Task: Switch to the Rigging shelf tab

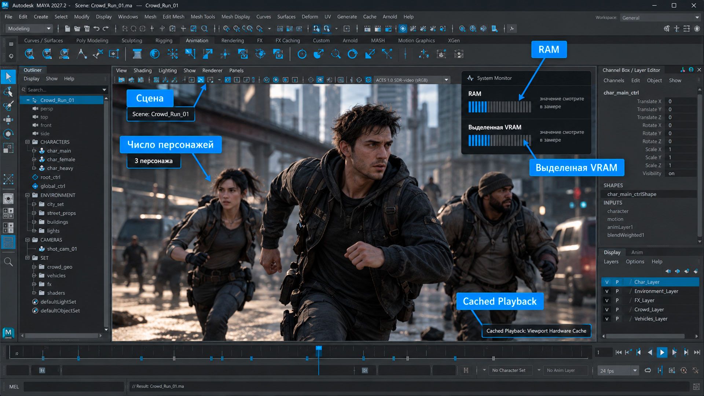Action: point(164,41)
